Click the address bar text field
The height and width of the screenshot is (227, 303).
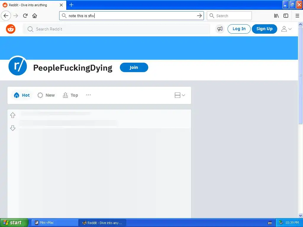click(131, 16)
